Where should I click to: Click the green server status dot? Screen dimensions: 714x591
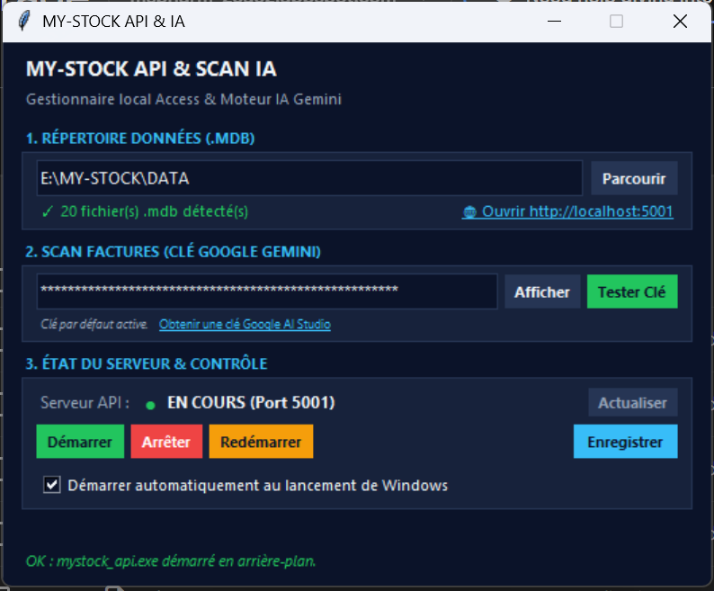(150, 405)
